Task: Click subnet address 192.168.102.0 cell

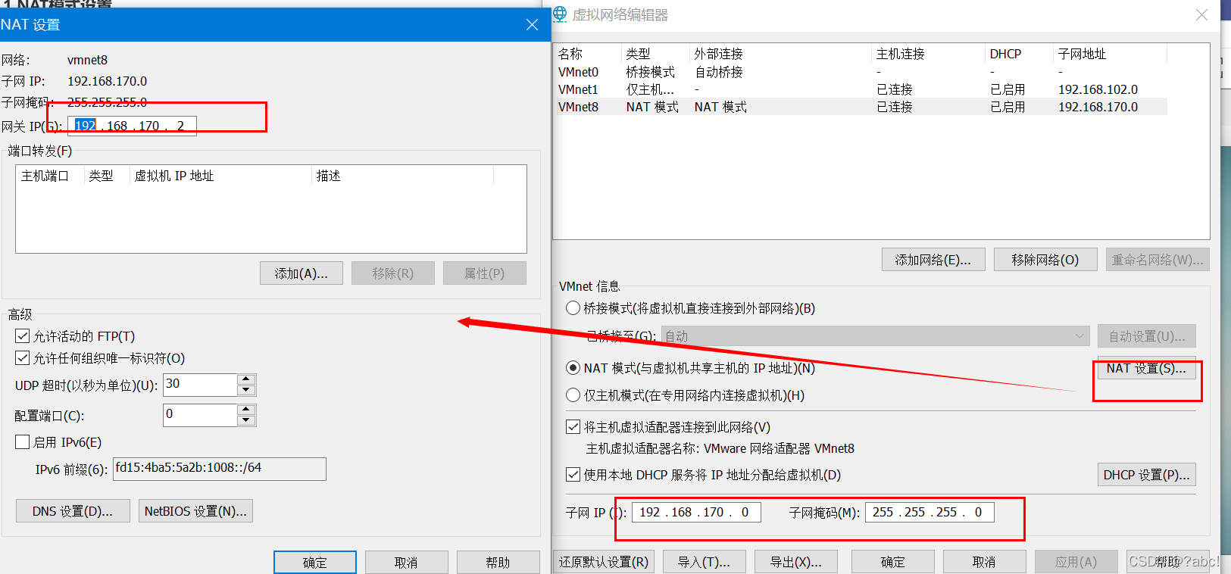Action: click(1098, 89)
